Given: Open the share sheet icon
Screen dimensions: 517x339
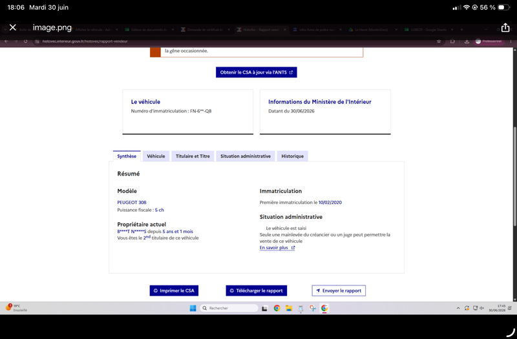Looking at the screenshot, I should coord(505,28).
